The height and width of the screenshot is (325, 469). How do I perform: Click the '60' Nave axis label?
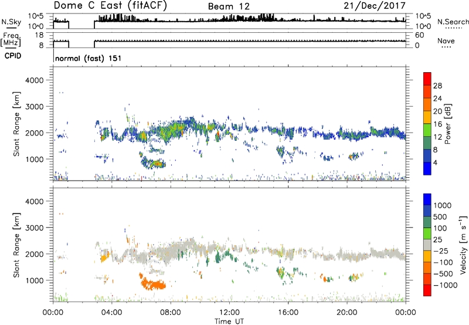[x=419, y=35]
